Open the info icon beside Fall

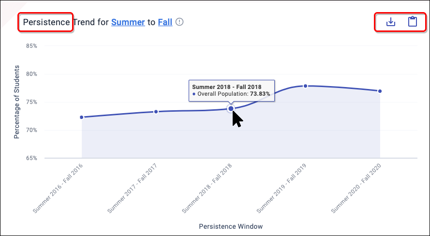(180, 22)
